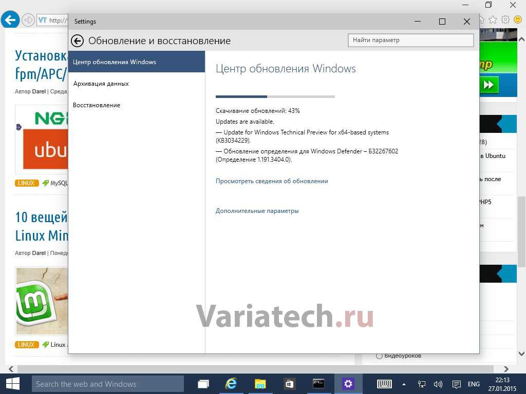
Task: Open Task View on the taskbar
Action: point(203,384)
